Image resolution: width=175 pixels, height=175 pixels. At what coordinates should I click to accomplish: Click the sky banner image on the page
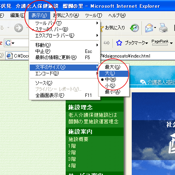coord(153,134)
